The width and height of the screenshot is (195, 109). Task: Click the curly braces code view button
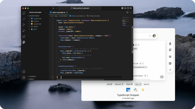tap(162, 77)
